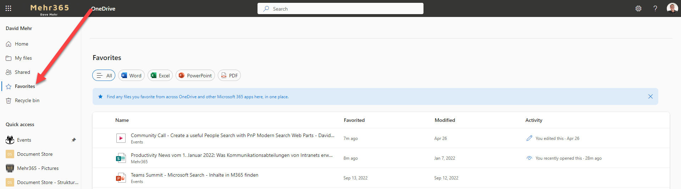Open the Teams Summit presentation
Viewport: 681px width, 189px height.
[x=194, y=175]
